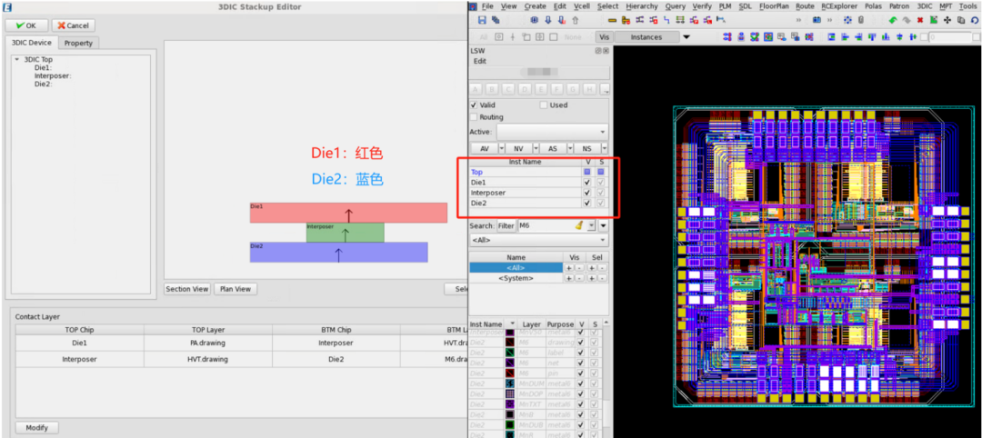
Task: Click color swatch of Die2 M6 drawing layer
Action: point(510,343)
